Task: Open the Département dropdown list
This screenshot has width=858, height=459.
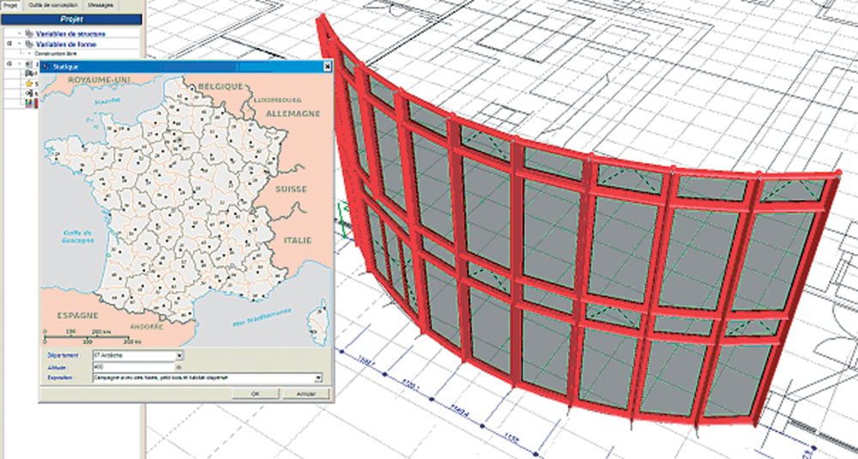Action: click(179, 353)
